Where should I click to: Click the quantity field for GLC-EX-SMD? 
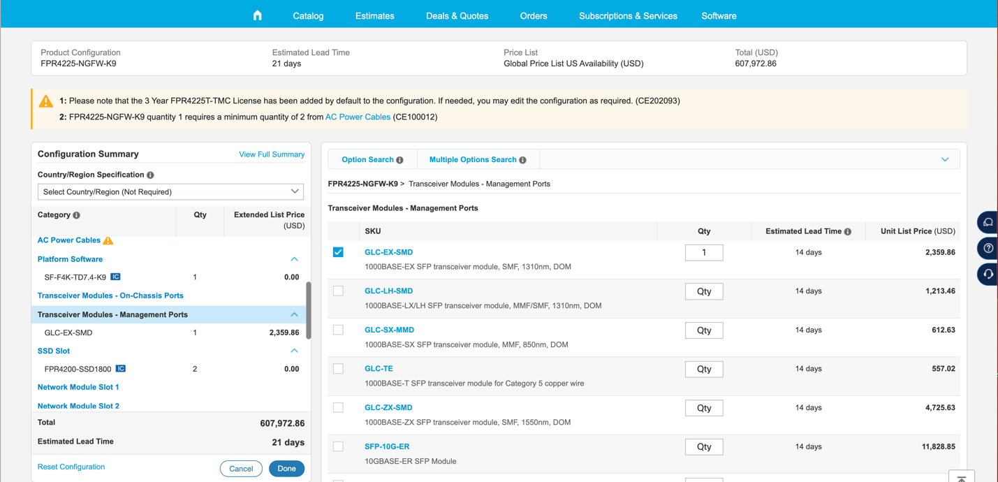(704, 252)
